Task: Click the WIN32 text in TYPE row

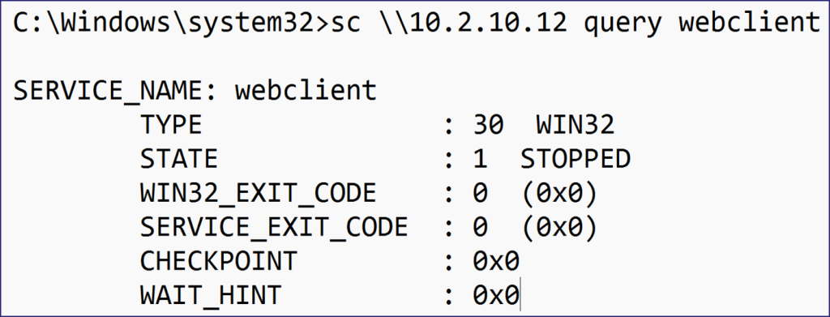Action: click(x=575, y=126)
